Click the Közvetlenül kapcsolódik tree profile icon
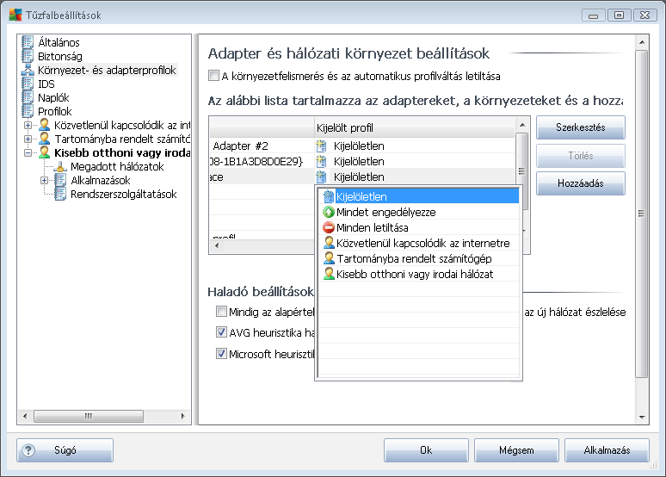The width and height of the screenshot is (666, 477). pos(44,125)
